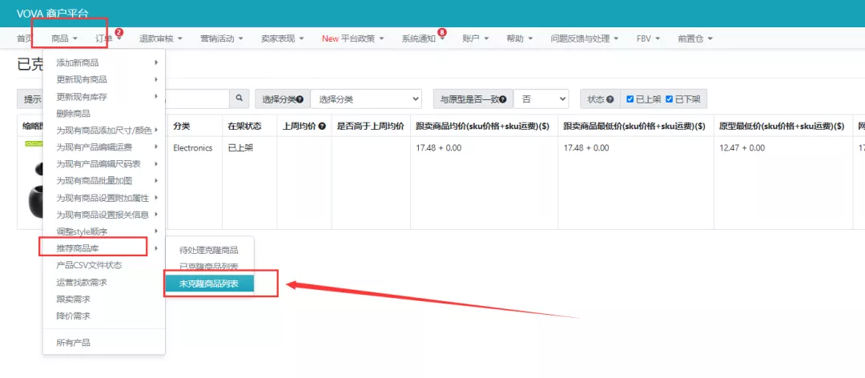The height and width of the screenshot is (378, 865).
Task: Click help icon next to 状态 label
Action: click(x=610, y=100)
